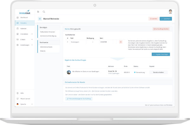Click the Einstellungen gear icon
Screen dimensions: 190x125
(17, 45)
